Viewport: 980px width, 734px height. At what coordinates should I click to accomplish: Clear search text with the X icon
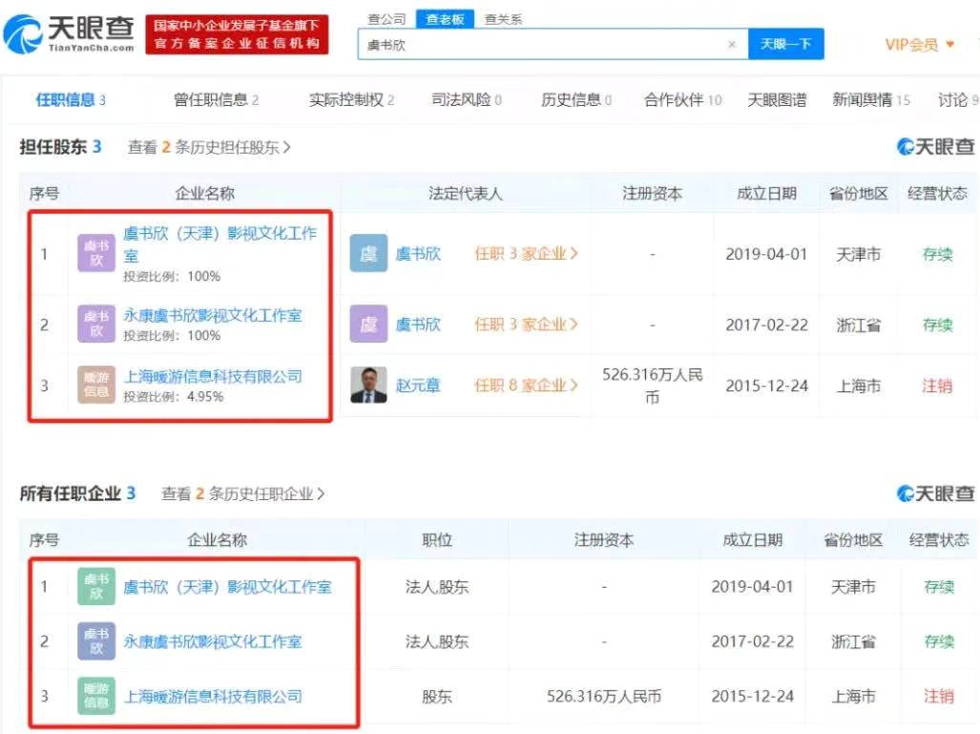(x=732, y=44)
